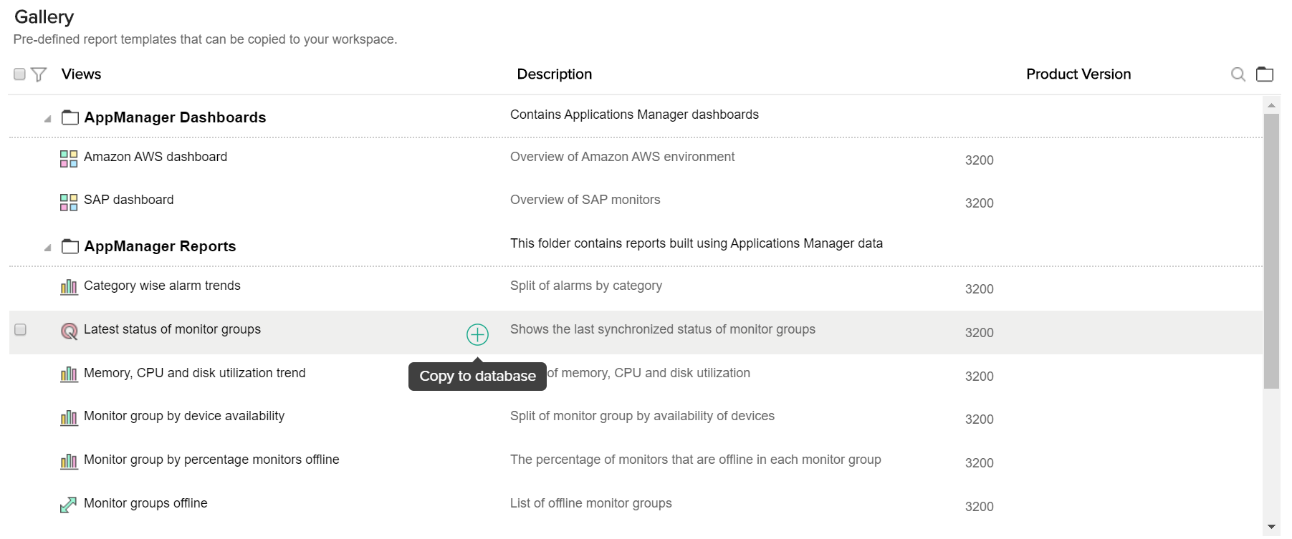This screenshot has height=539, width=1292.
Task: Click the Product Version column header
Action: tap(1078, 74)
